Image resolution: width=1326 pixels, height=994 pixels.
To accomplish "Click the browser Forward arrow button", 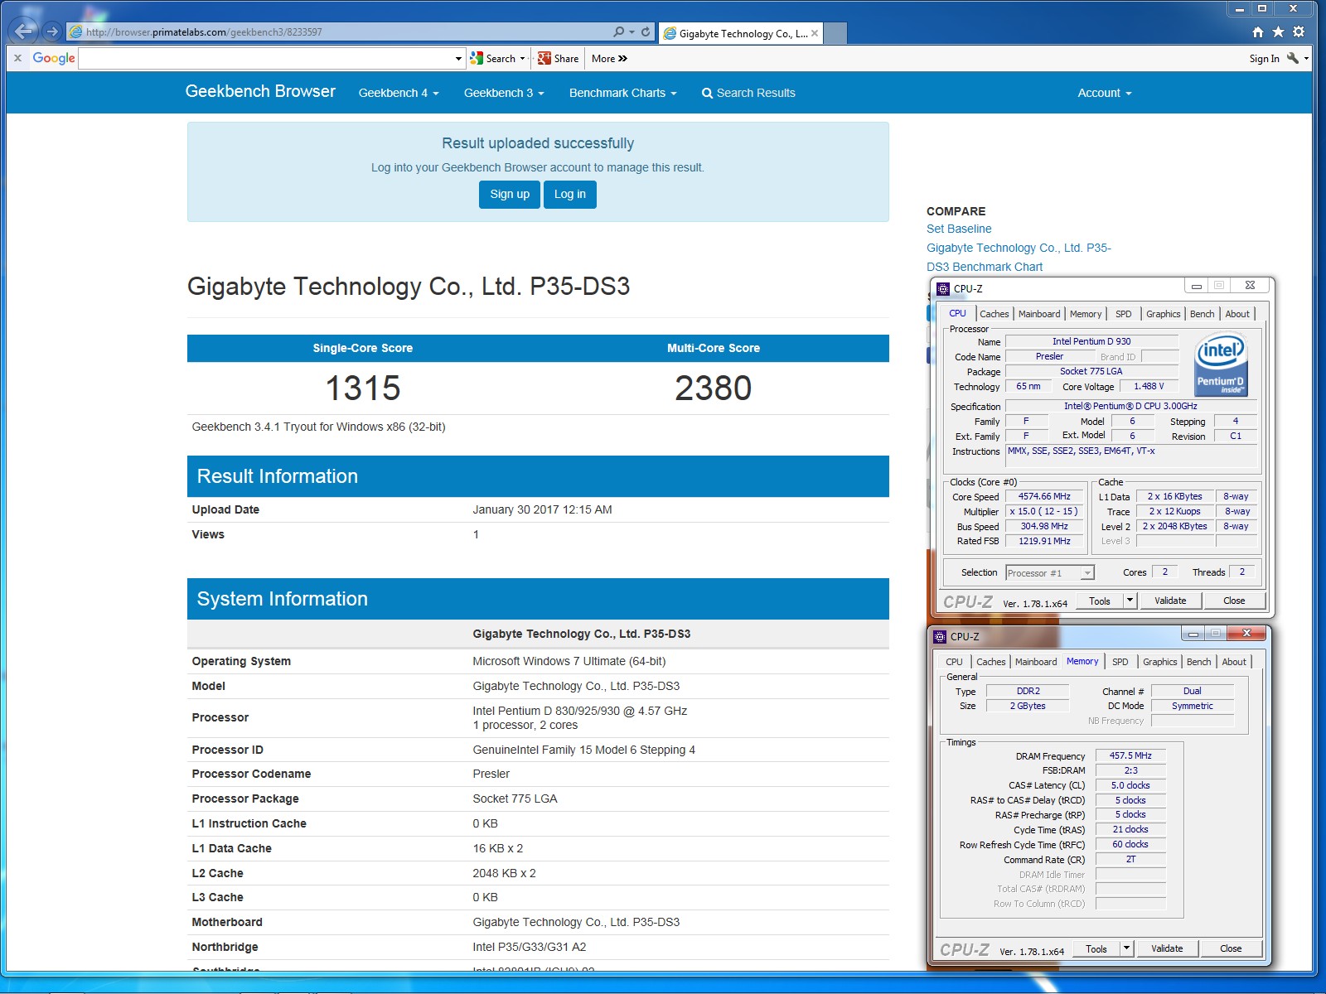I will click(52, 31).
